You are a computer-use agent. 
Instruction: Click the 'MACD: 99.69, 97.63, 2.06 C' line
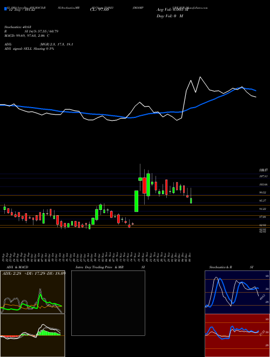27,36
